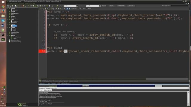191x107 pixels.
Task: Select room0 in the Rooms folder
Action: (x=14, y=29)
